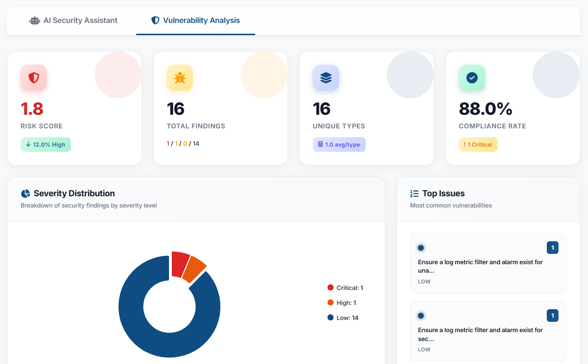Click the orange High donut segment
Screen dimensions: 588x364
(x=193, y=270)
